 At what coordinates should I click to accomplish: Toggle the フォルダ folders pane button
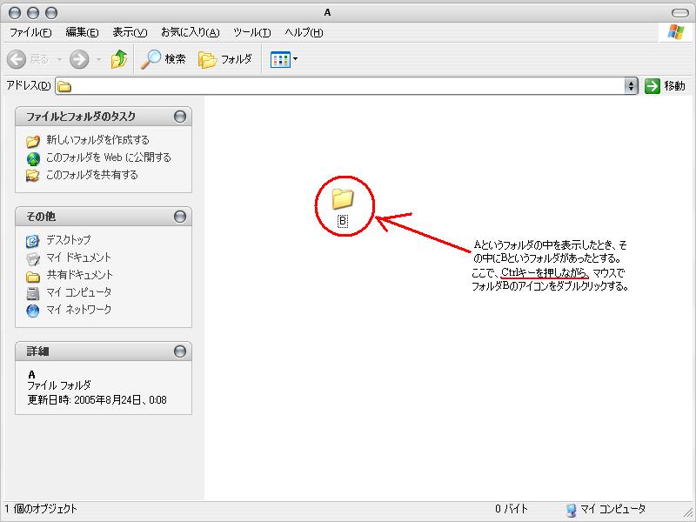[x=225, y=59]
